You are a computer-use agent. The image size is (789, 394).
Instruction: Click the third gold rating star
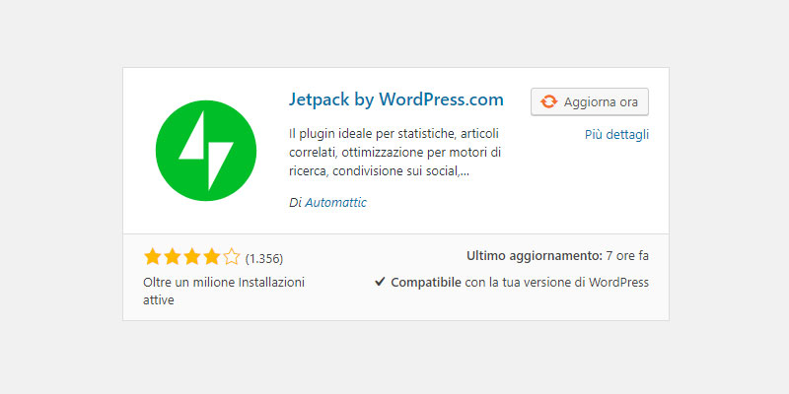tap(191, 257)
